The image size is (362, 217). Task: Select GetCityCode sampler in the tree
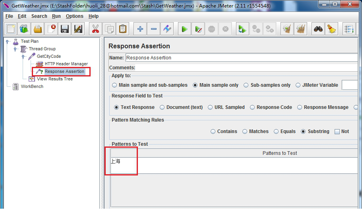(x=49, y=56)
